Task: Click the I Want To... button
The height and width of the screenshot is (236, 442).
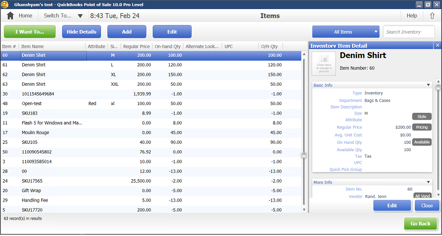Action: tap(30, 32)
